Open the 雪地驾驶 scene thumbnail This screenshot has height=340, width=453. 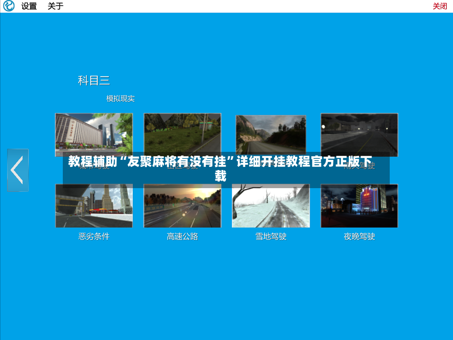click(x=271, y=206)
